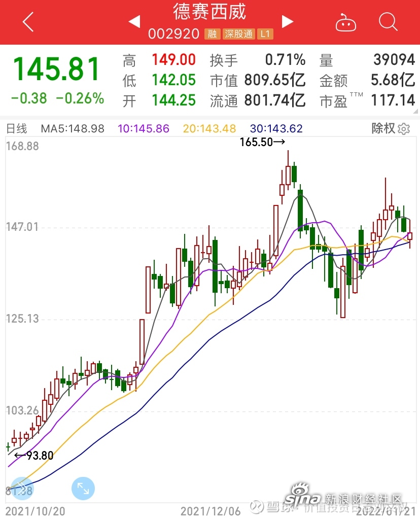Tap the MA30 value 30:143.62

coord(276,129)
